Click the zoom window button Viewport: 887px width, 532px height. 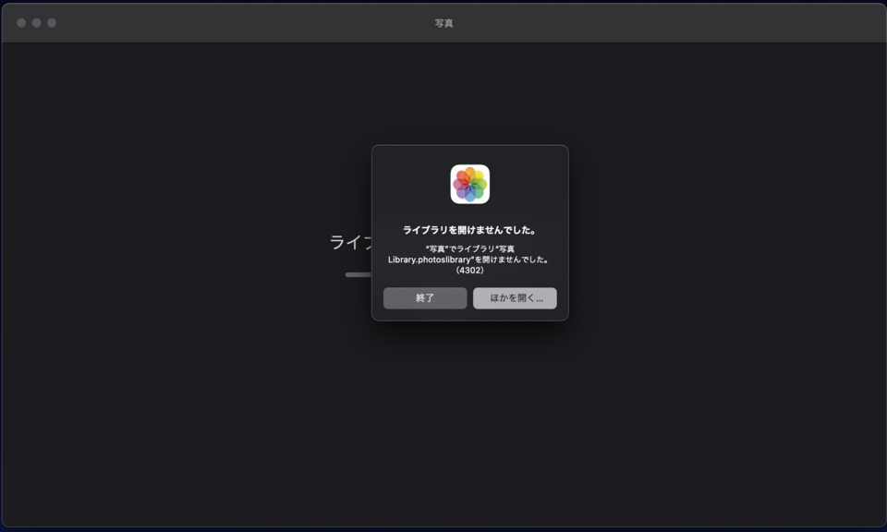point(52,22)
